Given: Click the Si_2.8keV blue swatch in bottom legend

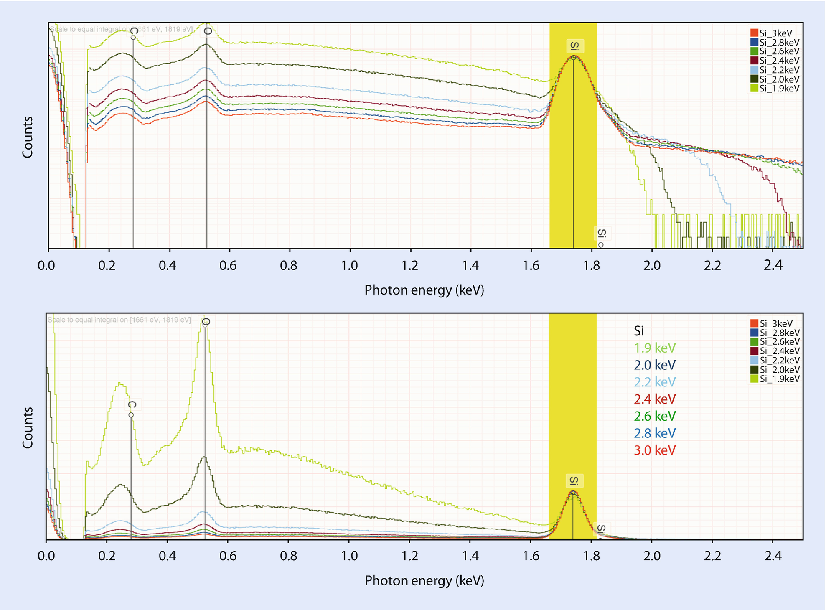Looking at the screenshot, I should [x=754, y=333].
